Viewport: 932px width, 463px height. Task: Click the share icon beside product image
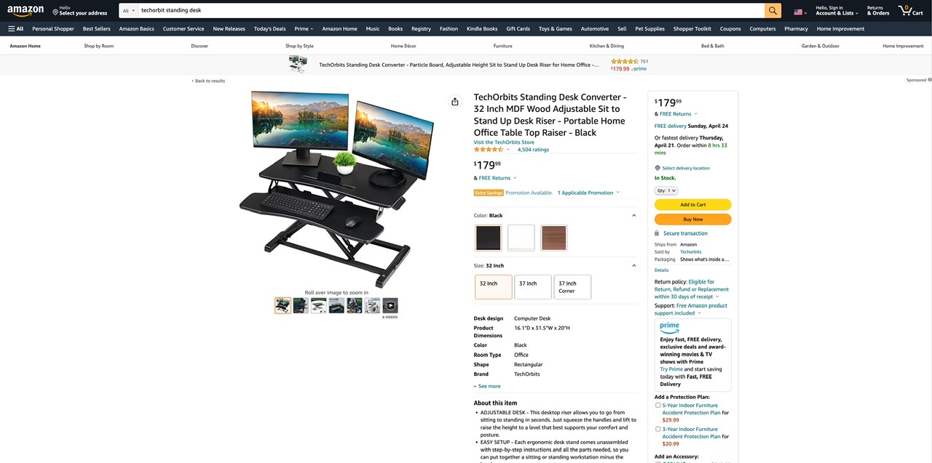tap(455, 102)
